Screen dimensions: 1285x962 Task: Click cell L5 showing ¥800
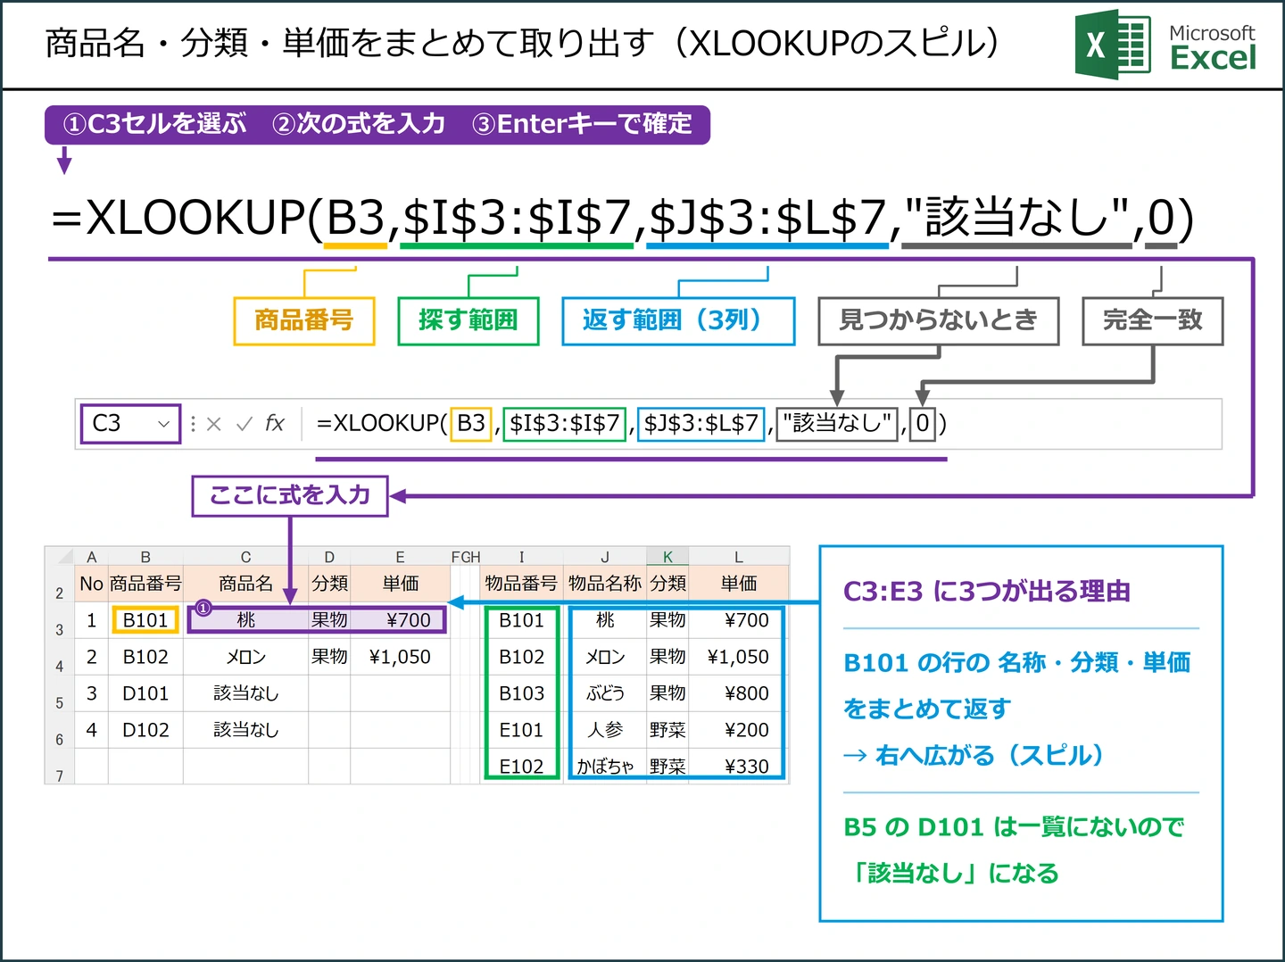tap(739, 693)
